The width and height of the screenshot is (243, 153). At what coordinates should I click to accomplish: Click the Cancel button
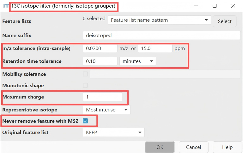click(x=194, y=147)
